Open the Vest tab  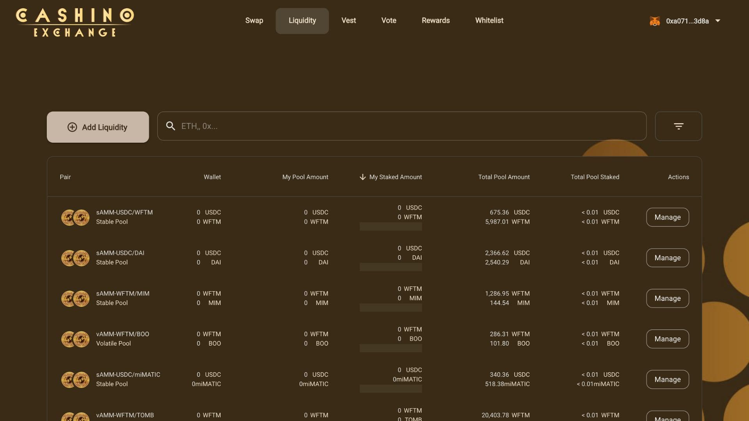349,21
